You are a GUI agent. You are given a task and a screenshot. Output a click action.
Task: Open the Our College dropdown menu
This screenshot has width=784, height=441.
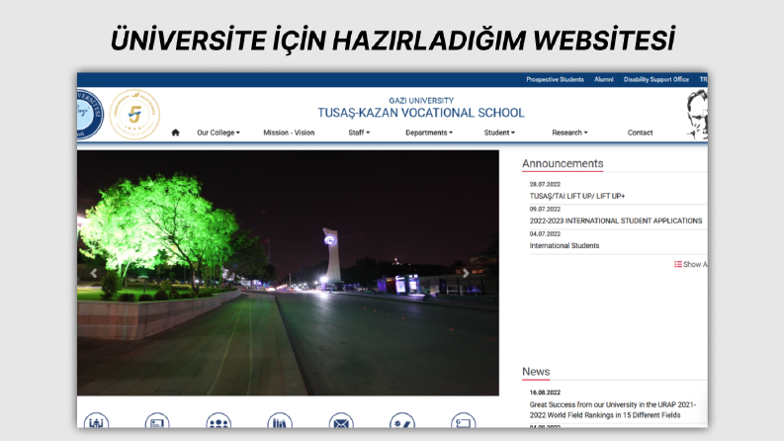click(218, 132)
